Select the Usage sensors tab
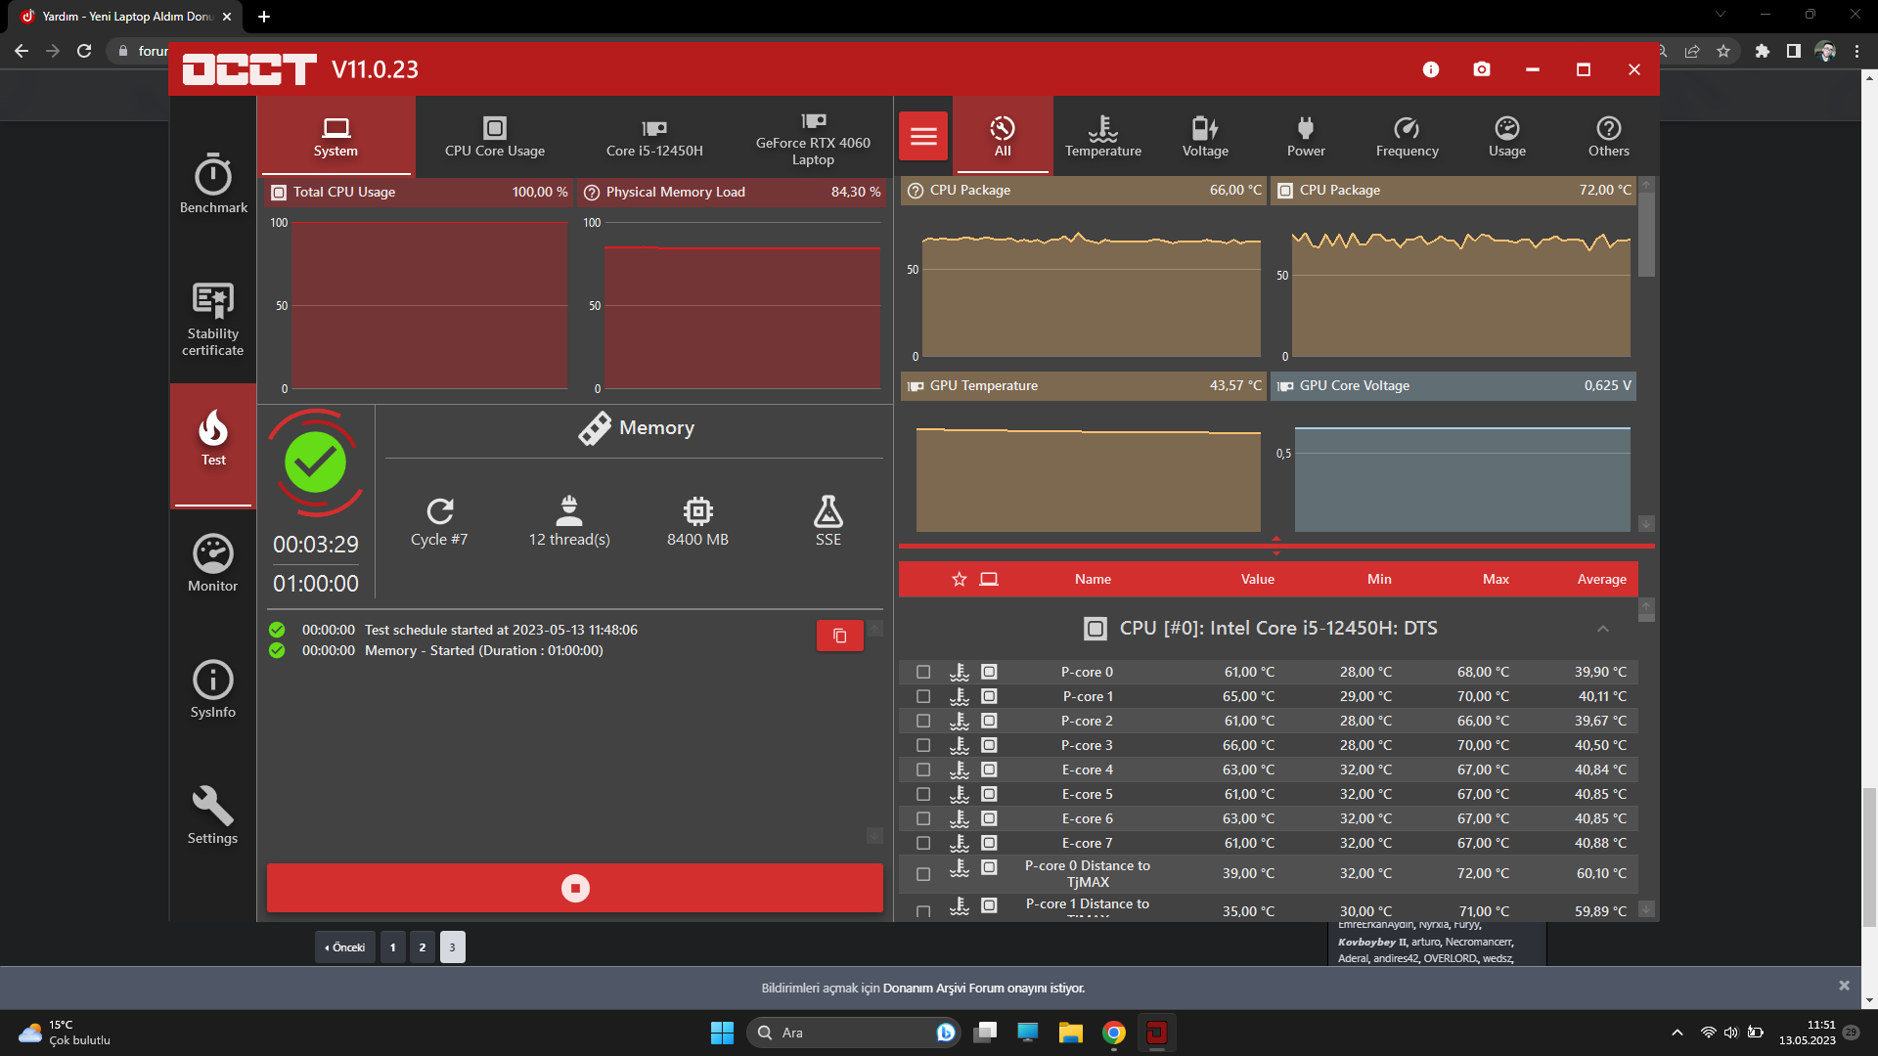Screen dimensions: 1878x1056 (1507, 136)
